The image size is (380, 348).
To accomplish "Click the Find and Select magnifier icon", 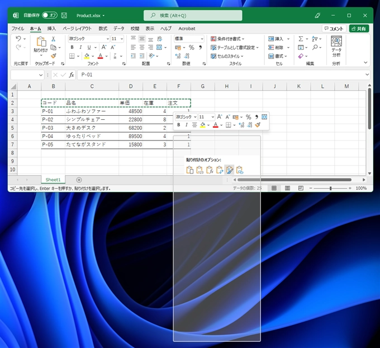I will tap(315, 48).
